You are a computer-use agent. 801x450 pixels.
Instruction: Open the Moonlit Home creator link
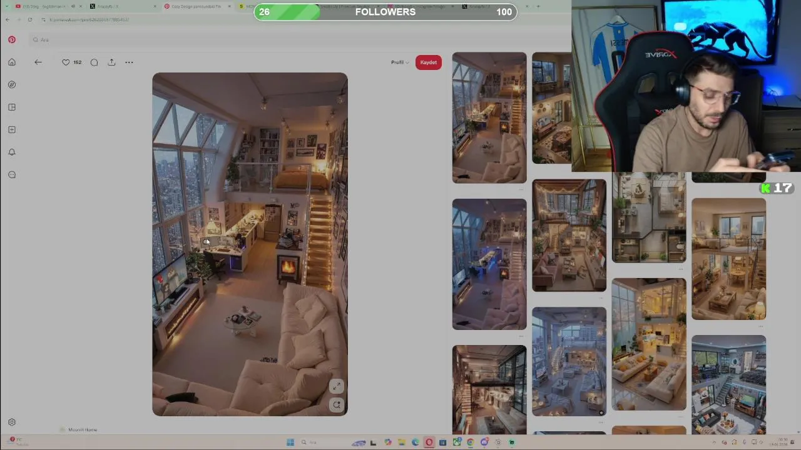(x=83, y=429)
